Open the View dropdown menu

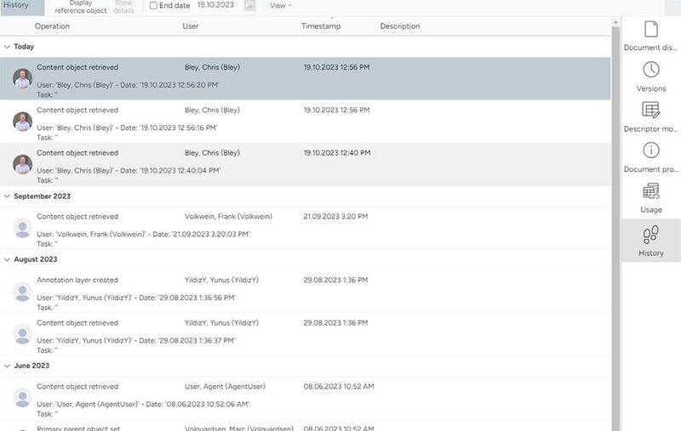pos(280,6)
